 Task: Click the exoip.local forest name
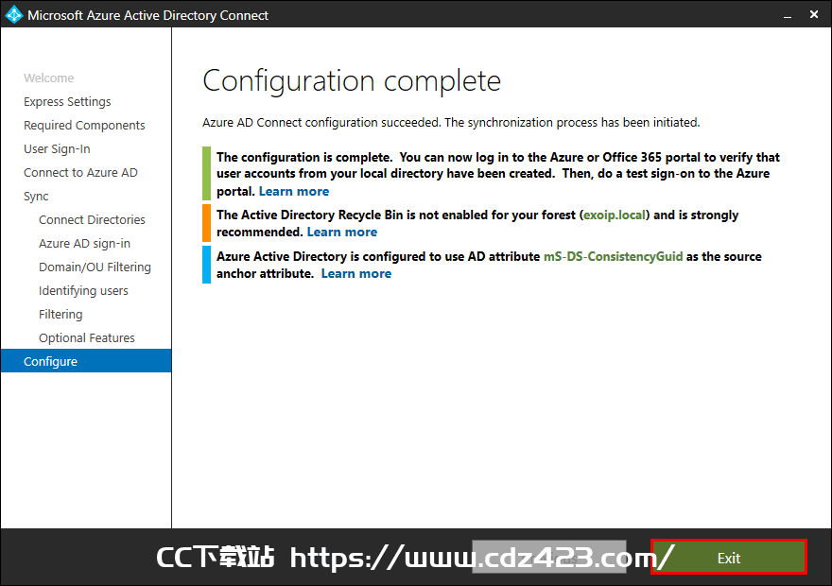(x=615, y=215)
